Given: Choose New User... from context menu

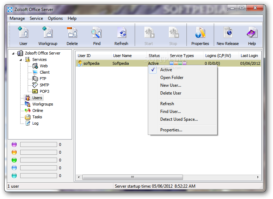Looking at the screenshot, I should coord(182,85).
